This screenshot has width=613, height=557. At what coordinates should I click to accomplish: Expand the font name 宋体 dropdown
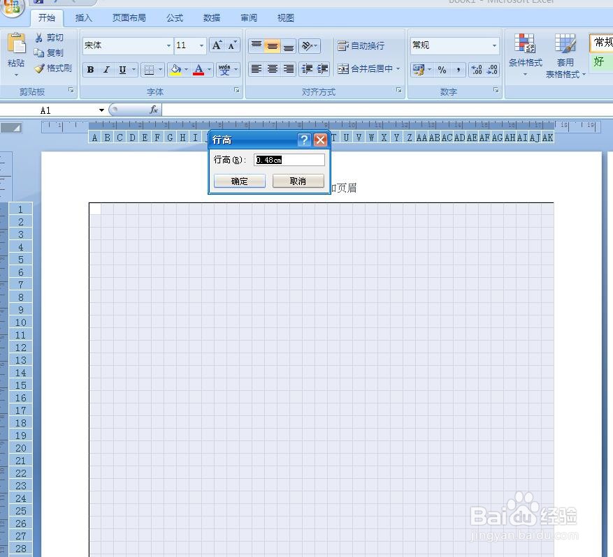tap(168, 45)
